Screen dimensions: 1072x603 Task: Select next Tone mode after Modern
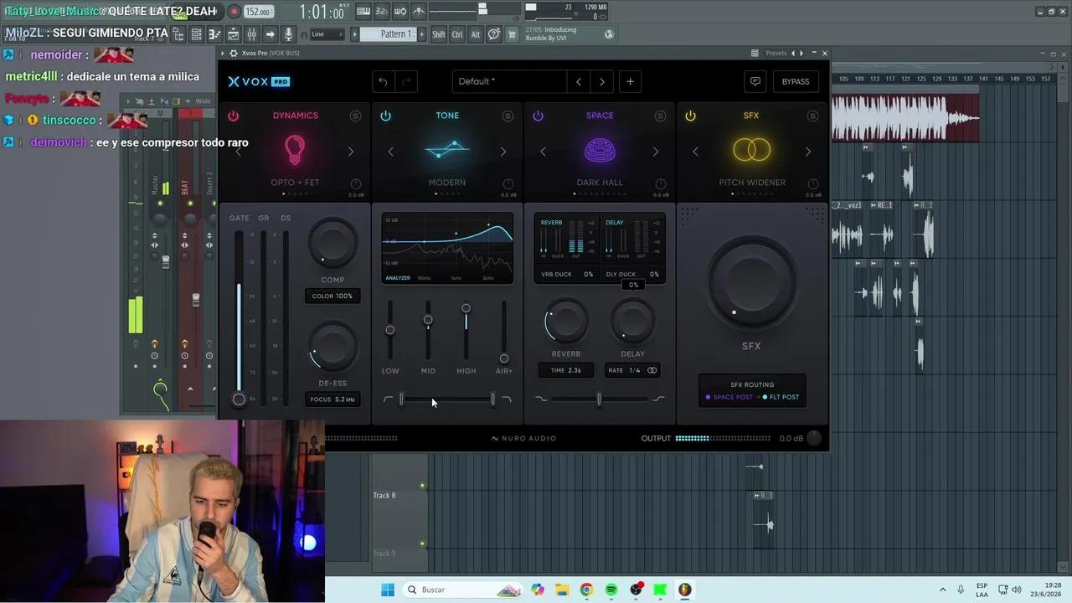503,152
